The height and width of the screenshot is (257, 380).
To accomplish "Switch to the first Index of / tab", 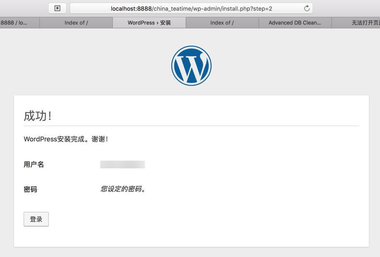I will point(76,23).
